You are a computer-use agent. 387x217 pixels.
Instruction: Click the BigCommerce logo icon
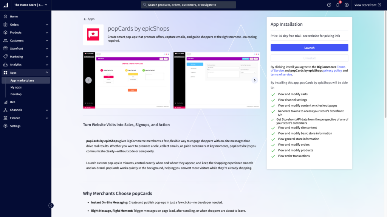pyautogui.click(x=6, y=5)
